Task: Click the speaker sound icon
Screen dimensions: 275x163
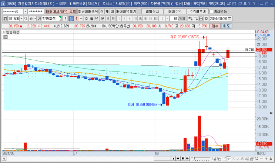Action: pyautogui.click(x=31, y=19)
